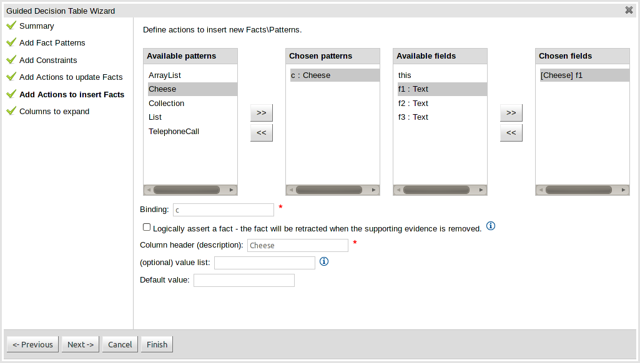The image size is (640, 363).
Task: Open the Add Fact Patterns step
Action: click(x=52, y=43)
